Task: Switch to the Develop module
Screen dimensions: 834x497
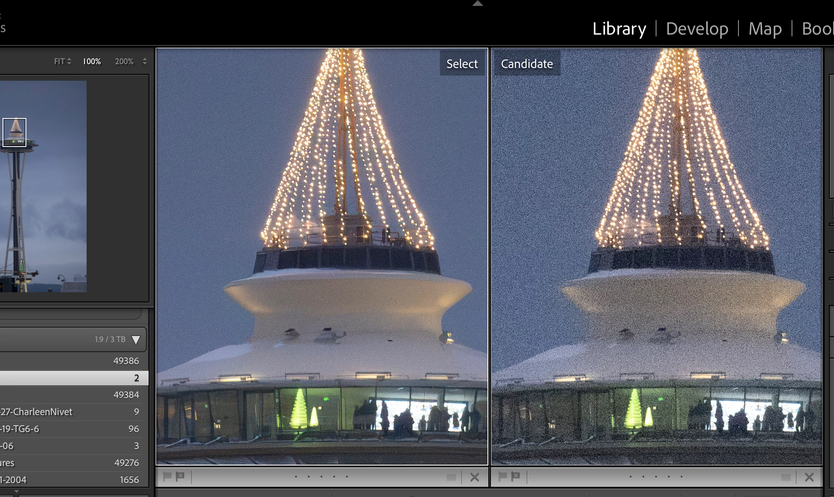Action: pos(697,29)
